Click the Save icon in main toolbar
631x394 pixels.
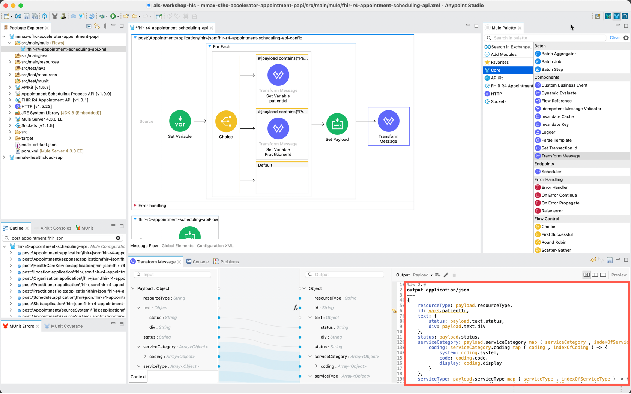click(26, 16)
